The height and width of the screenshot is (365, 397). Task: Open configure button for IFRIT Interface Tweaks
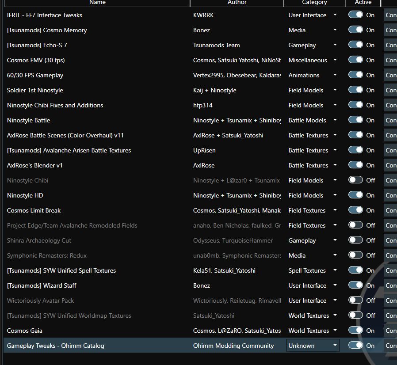click(x=390, y=15)
